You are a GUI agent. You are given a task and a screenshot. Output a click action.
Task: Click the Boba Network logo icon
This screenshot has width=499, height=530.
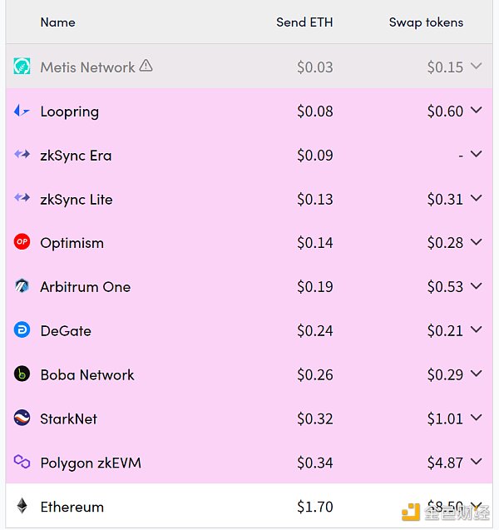[x=22, y=374]
